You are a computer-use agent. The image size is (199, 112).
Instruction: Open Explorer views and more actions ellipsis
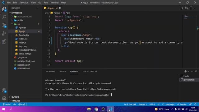38,8
